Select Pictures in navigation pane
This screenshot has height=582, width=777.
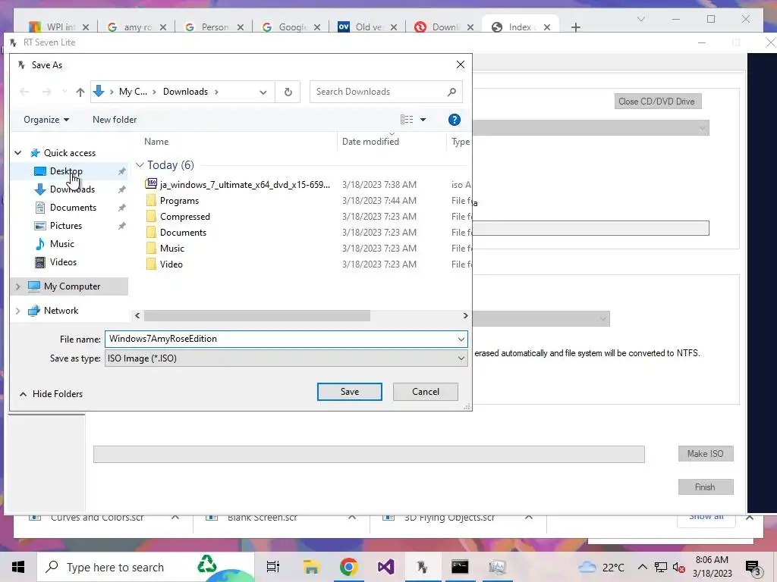click(66, 226)
